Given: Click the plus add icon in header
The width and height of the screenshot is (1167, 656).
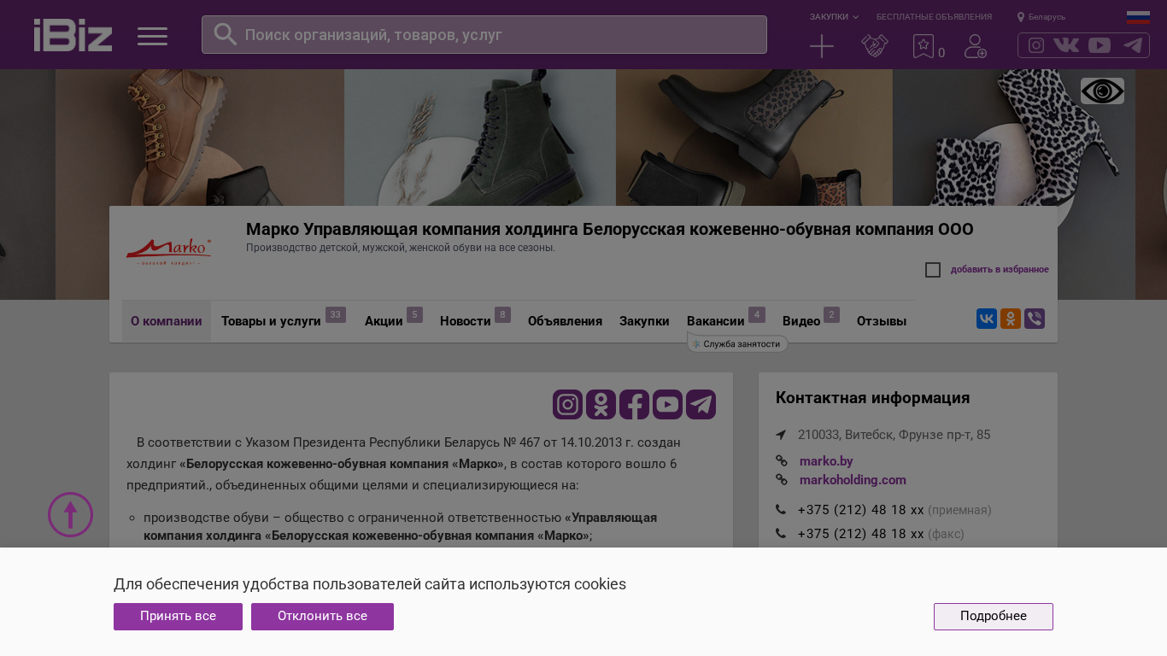Looking at the screenshot, I should [822, 46].
